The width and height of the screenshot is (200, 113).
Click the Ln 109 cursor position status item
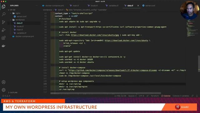120,96
